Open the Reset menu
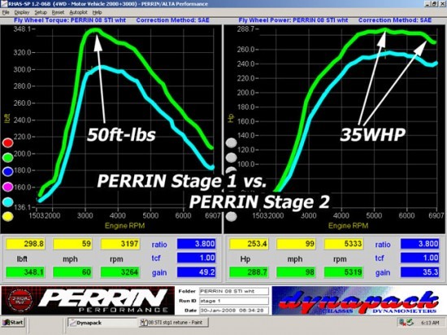Image resolution: width=447 pixels, height=335 pixels. [58, 12]
